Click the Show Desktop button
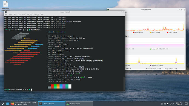The height and width of the screenshot is (106, 189). click(186, 104)
